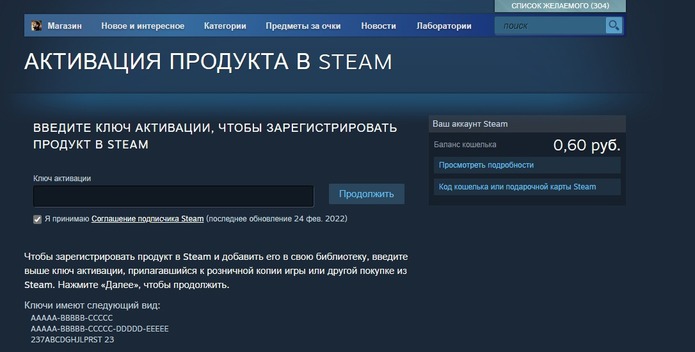Click the Ключ активации field label
The width and height of the screenshot is (695, 352).
pos(62,178)
